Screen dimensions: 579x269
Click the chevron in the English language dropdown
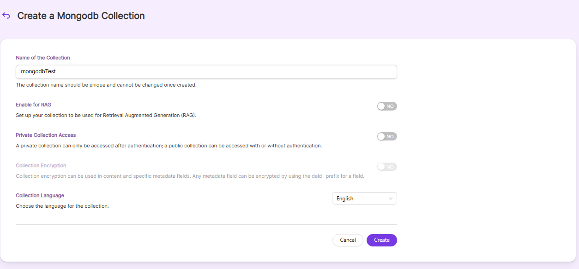(x=391, y=199)
